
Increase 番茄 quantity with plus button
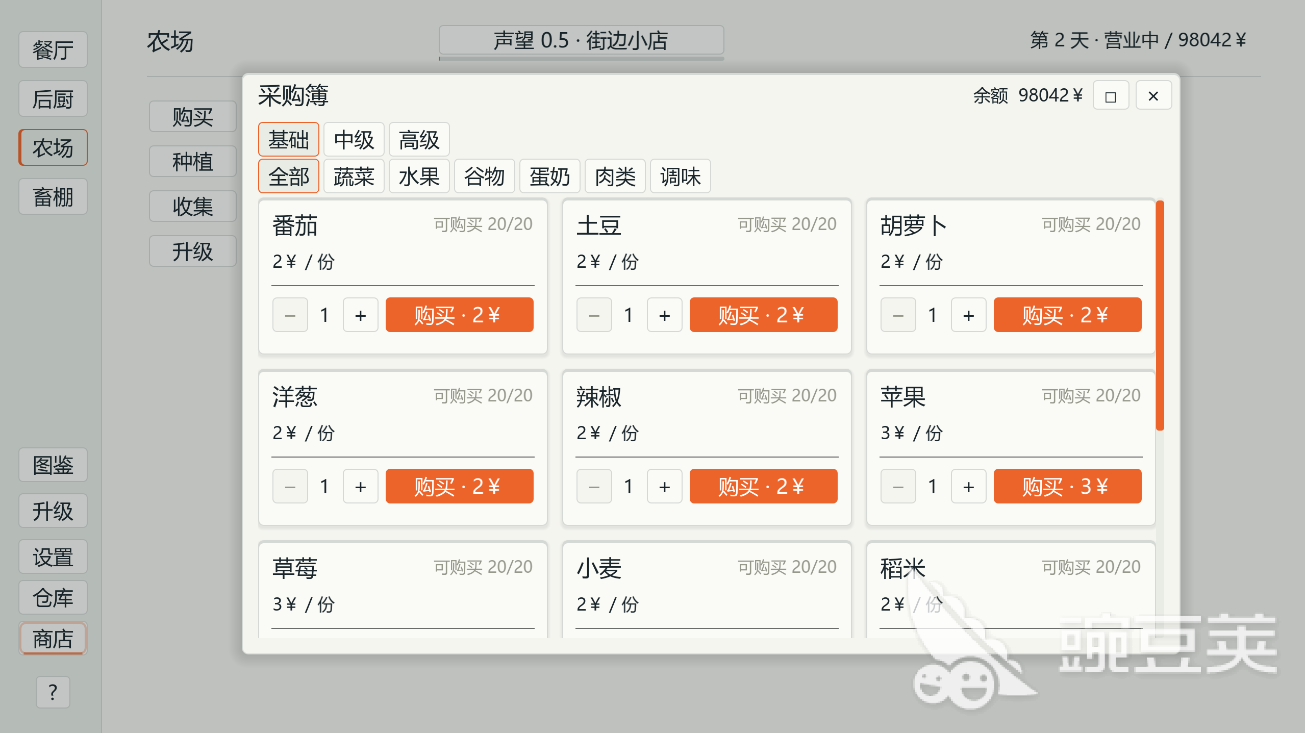[x=360, y=315]
